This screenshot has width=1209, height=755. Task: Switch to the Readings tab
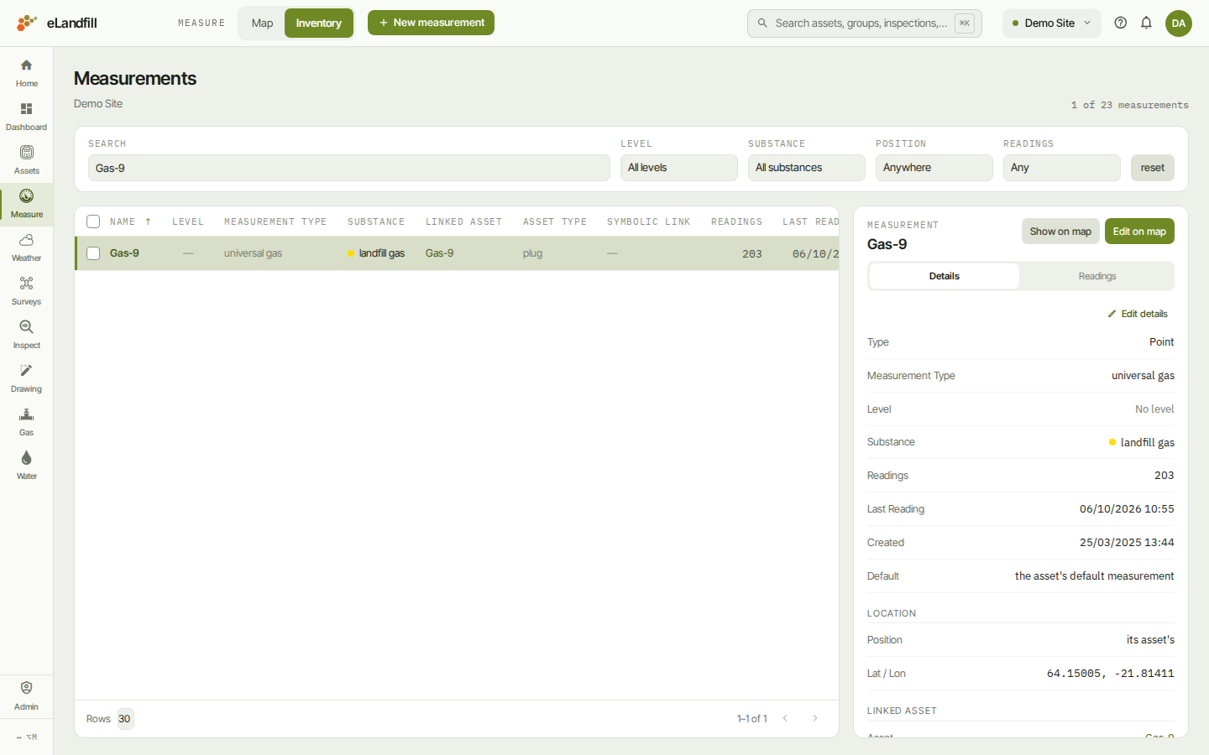coord(1097,276)
